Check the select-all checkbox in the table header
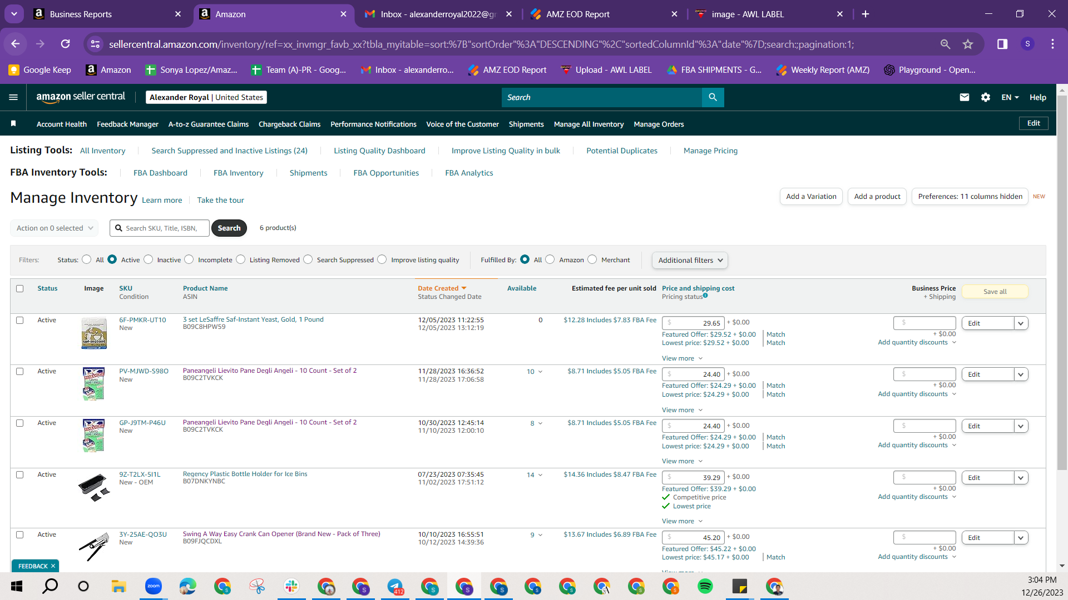The height and width of the screenshot is (600, 1068). click(20, 288)
